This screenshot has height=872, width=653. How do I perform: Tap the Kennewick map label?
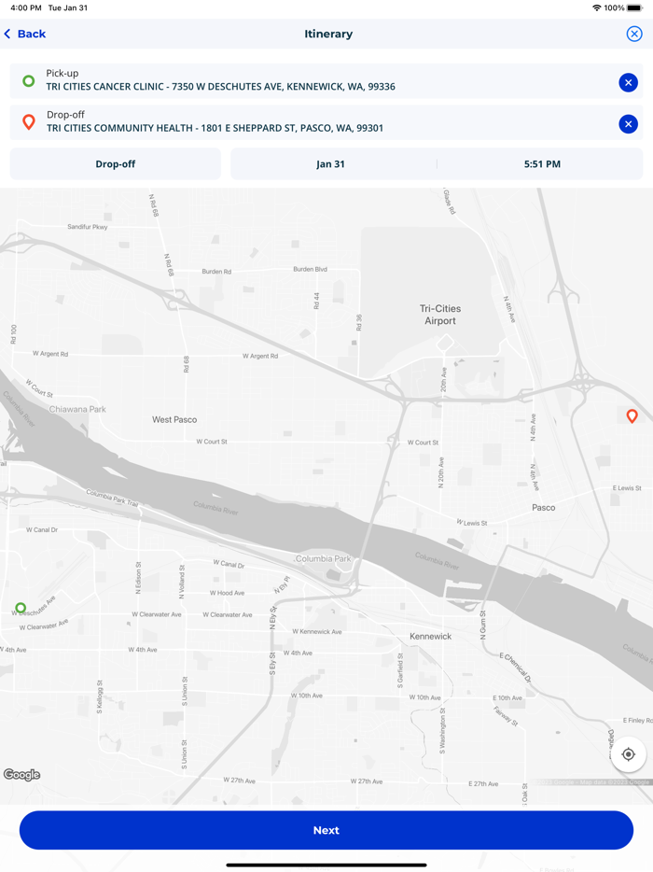click(431, 636)
